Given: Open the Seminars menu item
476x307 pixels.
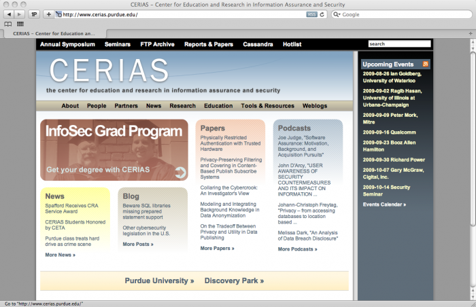Looking at the screenshot, I should pos(118,44).
